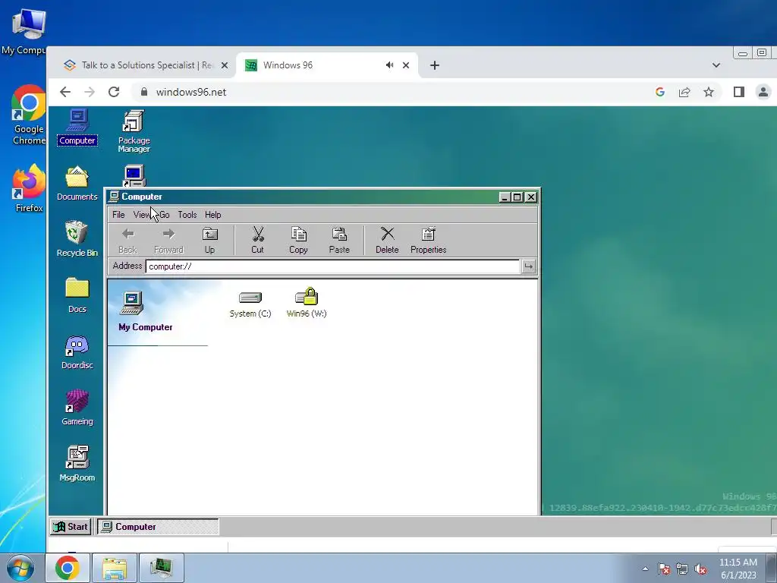Viewport: 777px width, 583px height.
Task: Close the Windows 96 tab
Action: point(406,65)
